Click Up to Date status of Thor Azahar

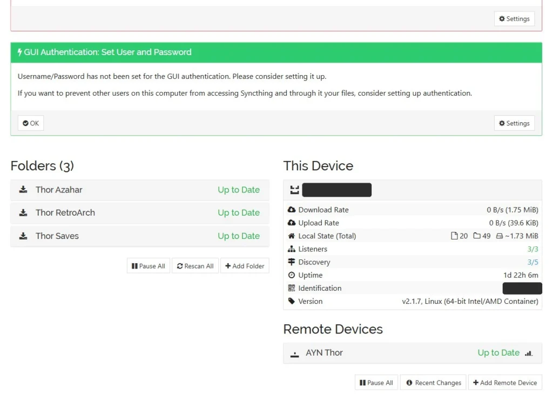click(239, 190)
